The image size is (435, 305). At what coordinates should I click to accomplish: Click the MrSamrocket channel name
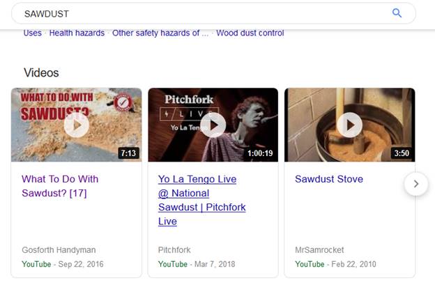pos(319,250)
